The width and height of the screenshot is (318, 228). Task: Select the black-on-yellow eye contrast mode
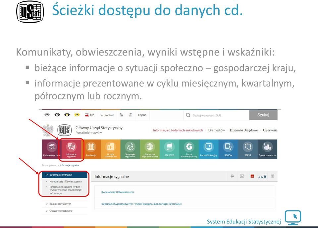(77, 115)
